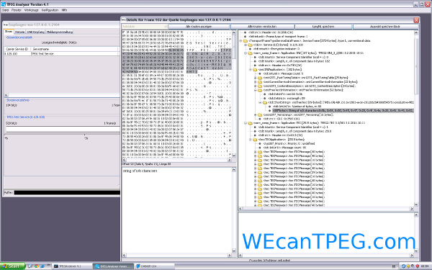Expand the GST3_ContentDescription node
The image size is (432, 270).
click(x=256, y=86)
